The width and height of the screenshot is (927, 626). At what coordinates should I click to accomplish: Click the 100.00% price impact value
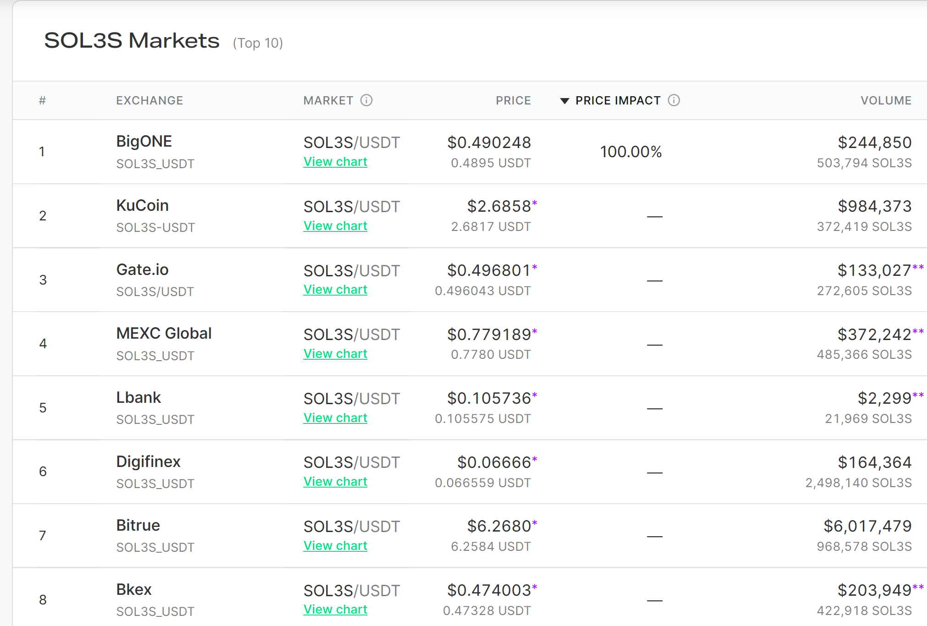(631, 152)
